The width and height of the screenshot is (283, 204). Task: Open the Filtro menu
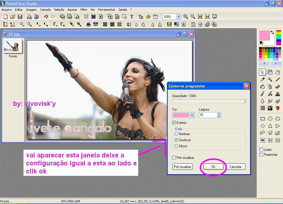[x=84, y=10]
